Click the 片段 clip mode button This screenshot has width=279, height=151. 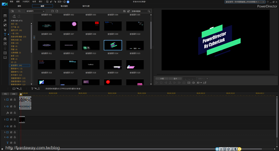pyautogui.click(x=162, y=79)
